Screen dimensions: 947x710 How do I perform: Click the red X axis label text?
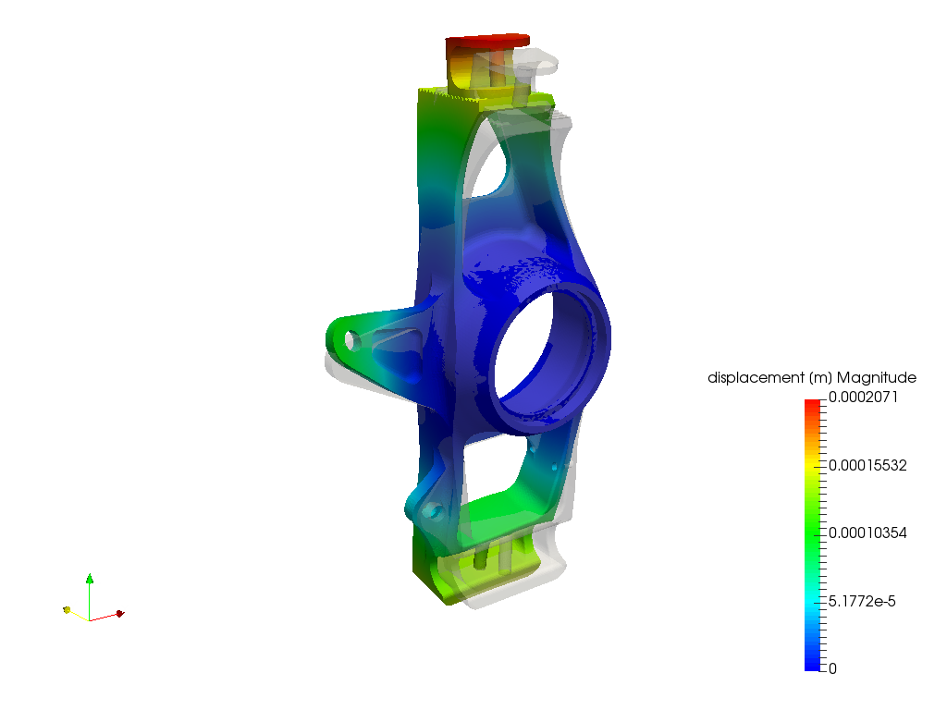click(123, 608)
